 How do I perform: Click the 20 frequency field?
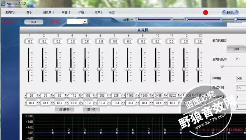coord(32,96)
